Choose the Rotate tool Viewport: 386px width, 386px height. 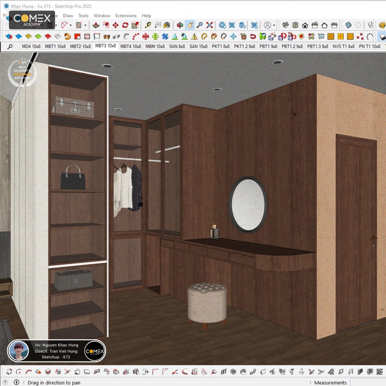(125, 25)
